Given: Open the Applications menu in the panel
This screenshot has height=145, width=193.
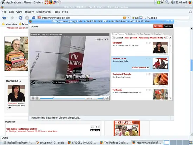Looking at the screenshot, I should click(x=14, y=2).
